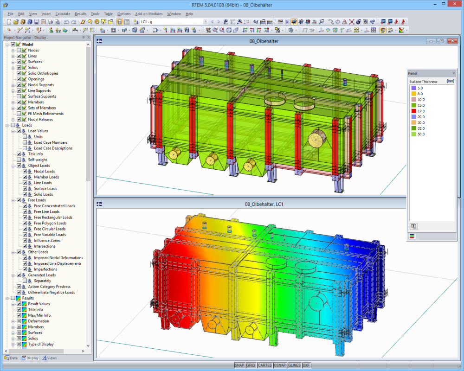Disable the Self-weight checkbox under Loads
The height and width of the screenshot is (371, 464).
pos(19,160)
